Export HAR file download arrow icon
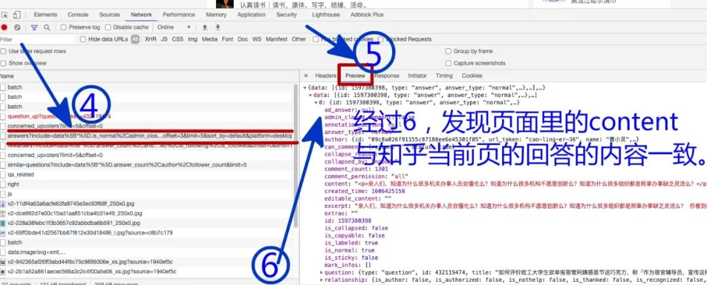Viewport: 707px width, 285px height. pyautogui.click(x=218, y=27)
